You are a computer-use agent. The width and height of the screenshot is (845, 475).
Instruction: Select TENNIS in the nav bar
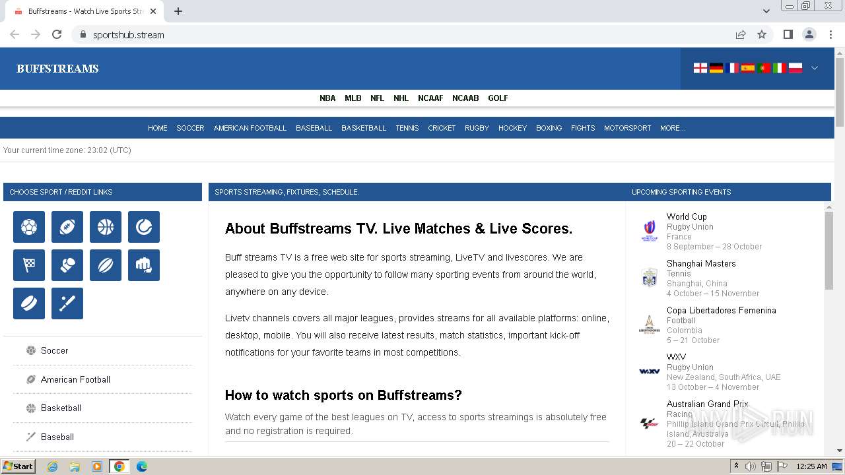click(407, 128)
